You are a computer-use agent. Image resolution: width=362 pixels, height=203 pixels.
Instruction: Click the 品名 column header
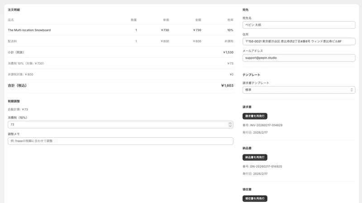pyautogui.click(x=11, y=20)
